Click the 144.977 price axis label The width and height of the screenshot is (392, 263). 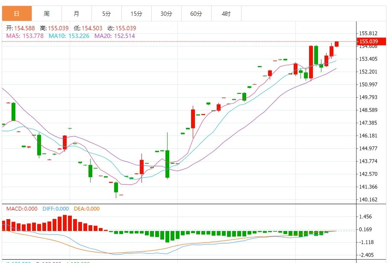tap(368, 149)
